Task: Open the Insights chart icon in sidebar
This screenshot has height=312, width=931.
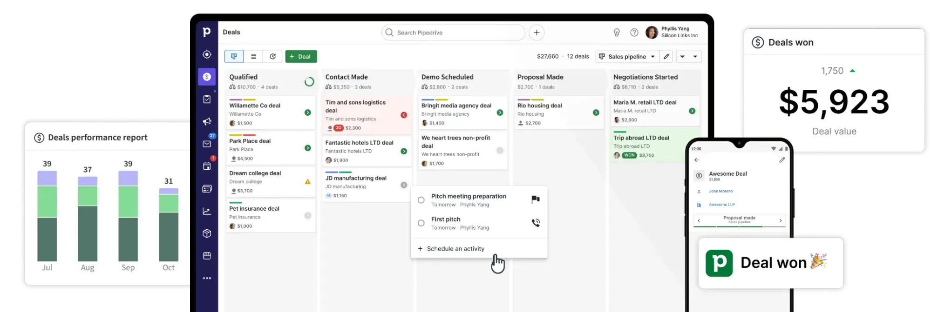Action: coord(207,212)
